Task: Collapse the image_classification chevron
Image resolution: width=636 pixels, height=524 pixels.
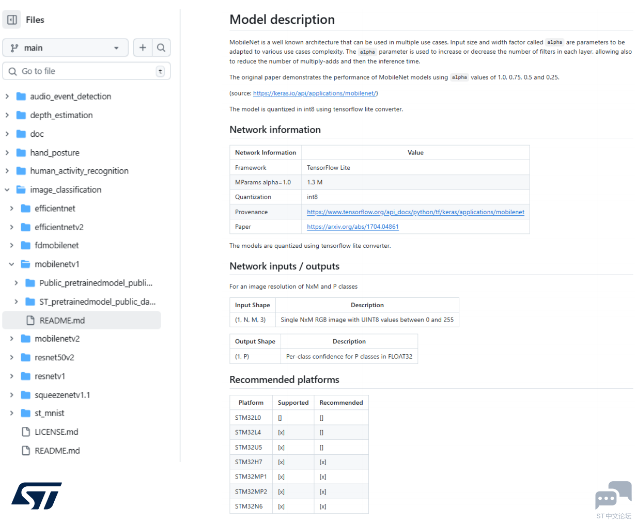Action: 7,189
